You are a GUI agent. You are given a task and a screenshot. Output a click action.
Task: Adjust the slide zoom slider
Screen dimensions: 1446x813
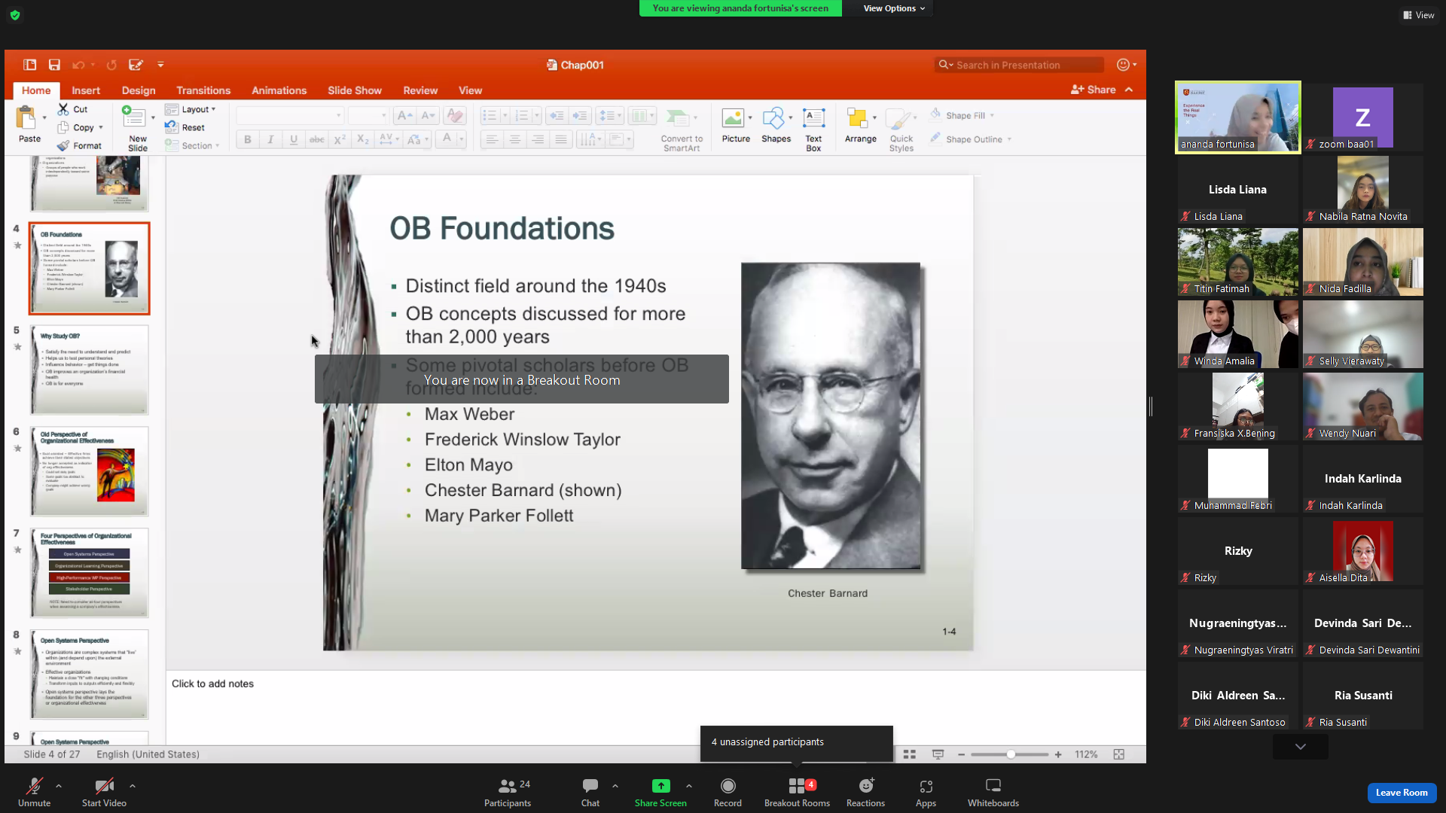pos(1009,754)
